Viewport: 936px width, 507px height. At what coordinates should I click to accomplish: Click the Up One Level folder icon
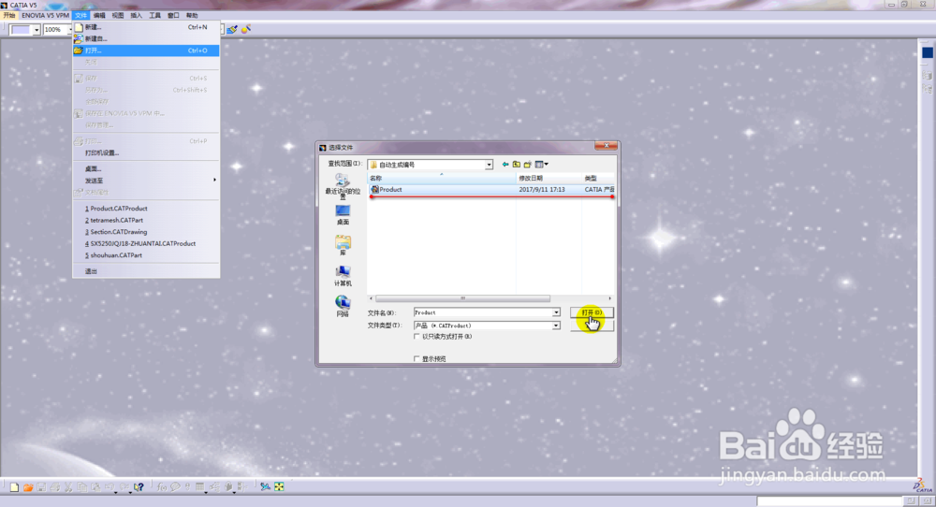517,165
